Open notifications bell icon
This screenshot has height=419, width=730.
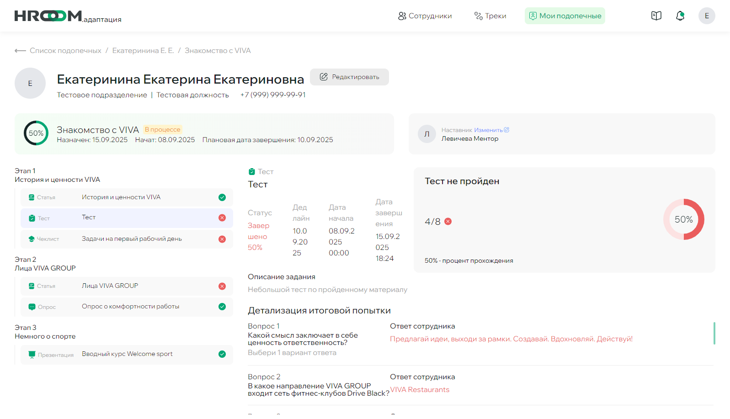[x=680, y=16]
